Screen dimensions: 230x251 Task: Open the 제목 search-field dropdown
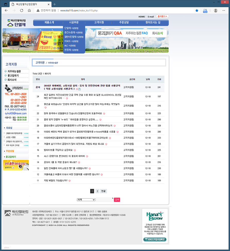click(x=86, y=200)
